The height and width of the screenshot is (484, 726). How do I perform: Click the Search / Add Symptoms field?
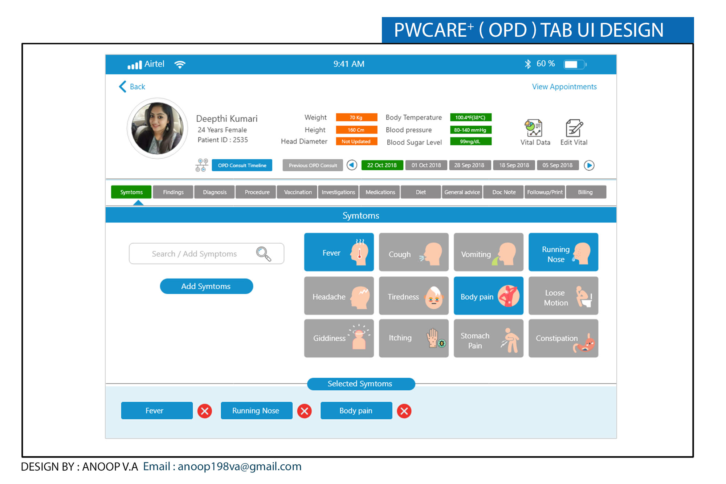(x=194, y=254)
